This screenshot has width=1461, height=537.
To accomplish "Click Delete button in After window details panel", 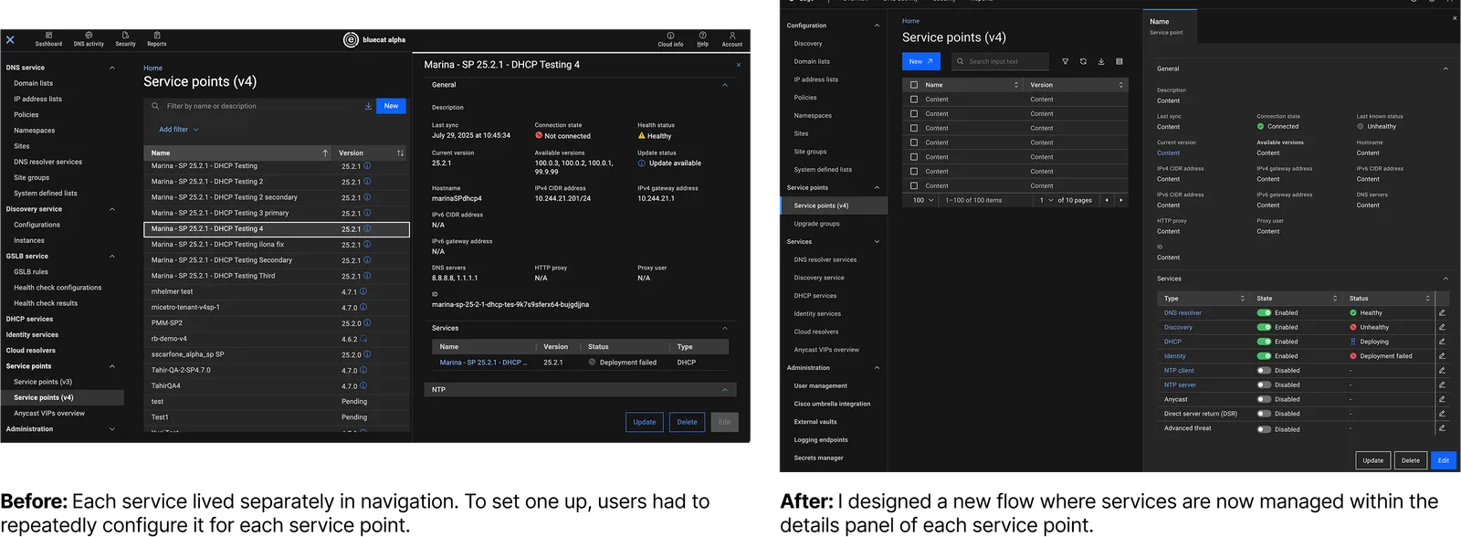I will (1411, 460).
